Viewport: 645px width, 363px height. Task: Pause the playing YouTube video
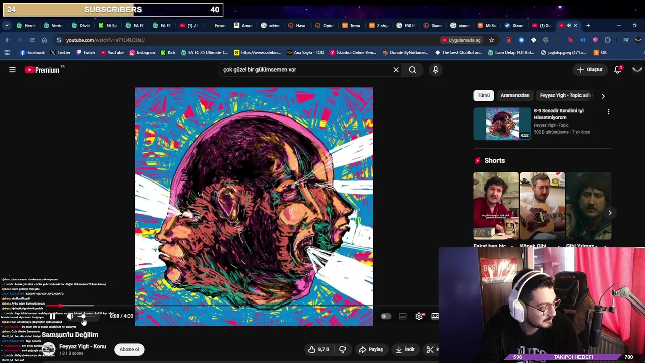(52, 316)
